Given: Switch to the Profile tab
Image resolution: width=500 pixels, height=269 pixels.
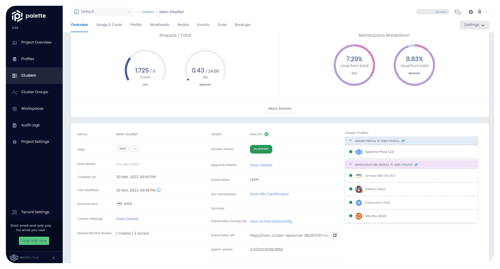Looking at the screenshot, I should click(x=136, y=25).
